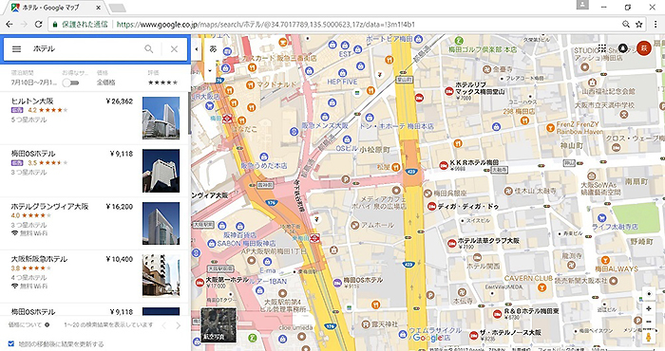Open the red Google account avatar
The width and height of the screenshot is (665, 351).
coord(644,48)
